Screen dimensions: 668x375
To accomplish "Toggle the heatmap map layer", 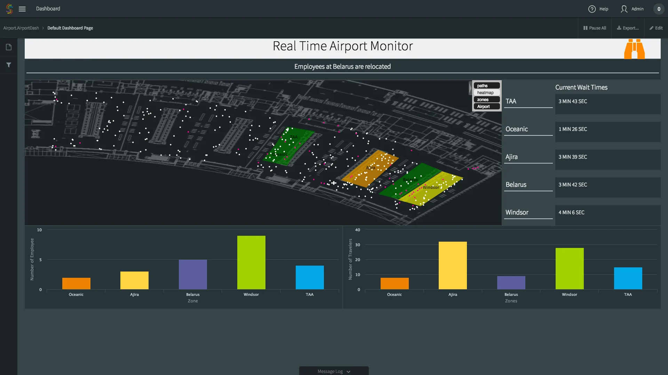I will click(x=486, y=93).
